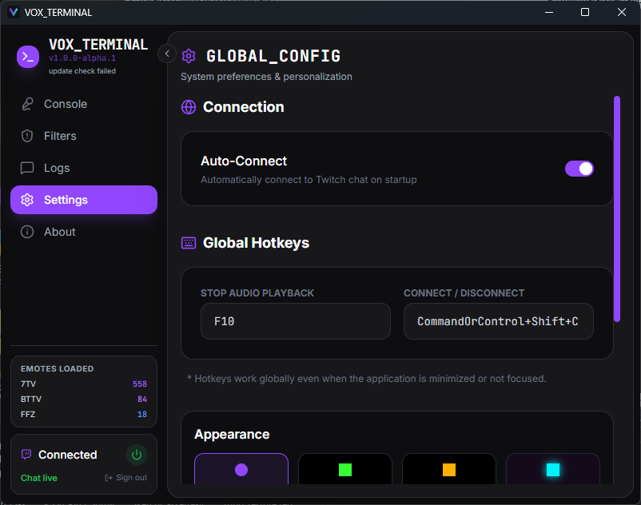Click the globe icon next to Connection
The image size is (641, 505).
[x=189, y=107]
